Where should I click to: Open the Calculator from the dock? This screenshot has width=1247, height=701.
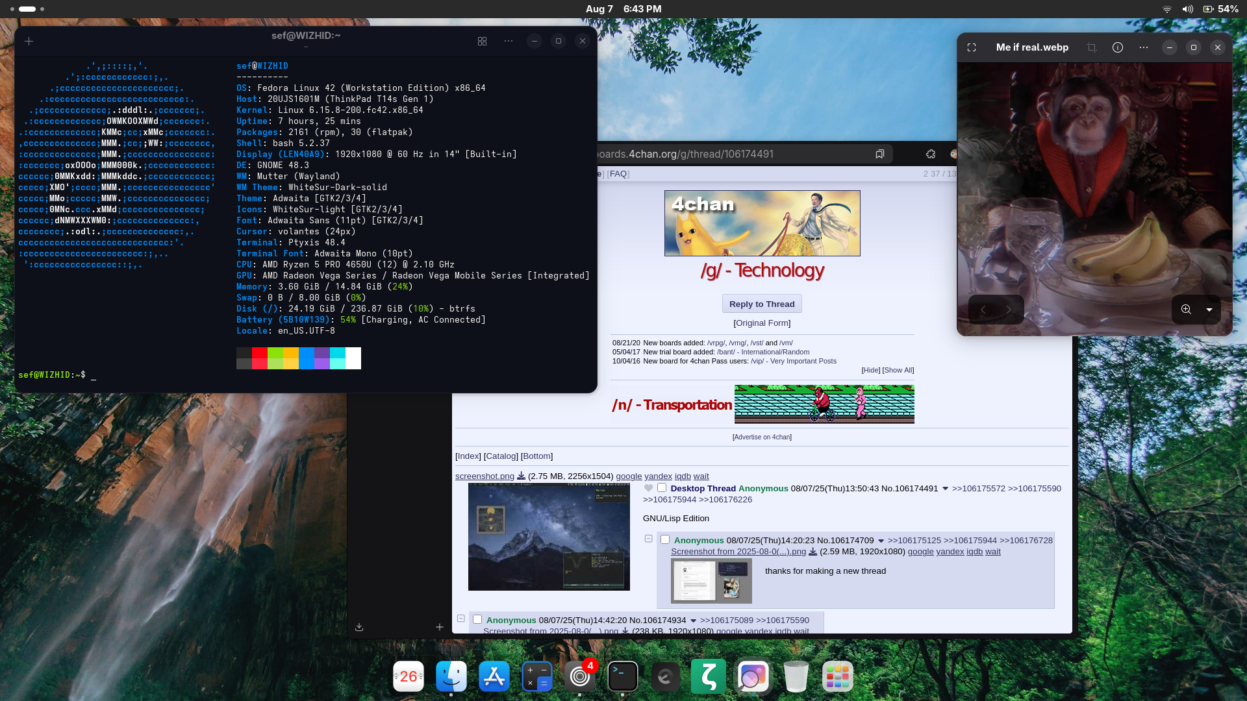point(537,677)
